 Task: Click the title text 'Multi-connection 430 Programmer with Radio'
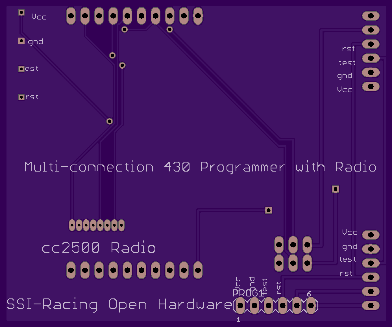(200, 167)
